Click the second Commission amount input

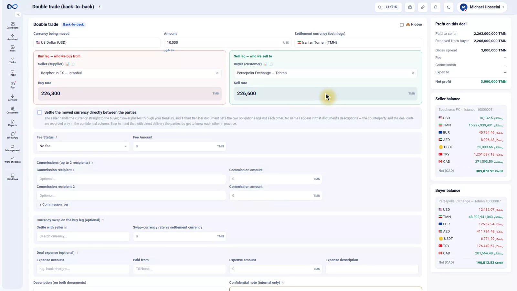[x=276, y=196]
